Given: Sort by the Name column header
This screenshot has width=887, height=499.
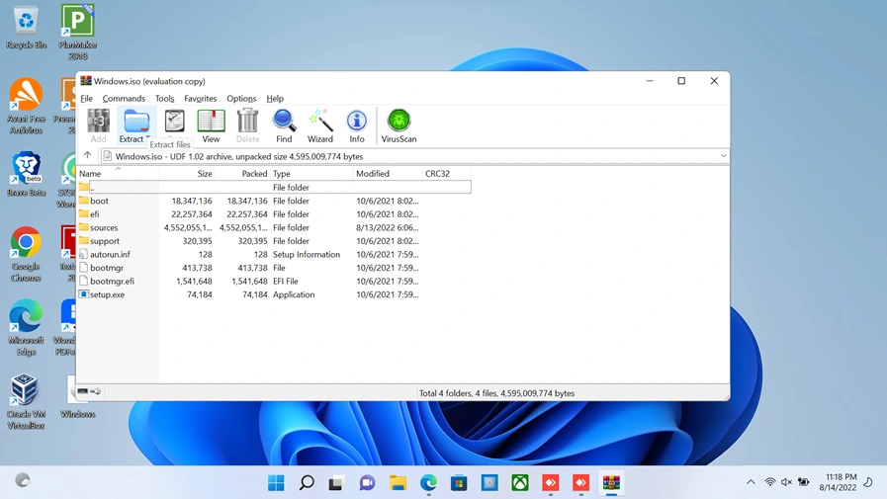Looking at the screenshot, I should (x=118, y=174).
